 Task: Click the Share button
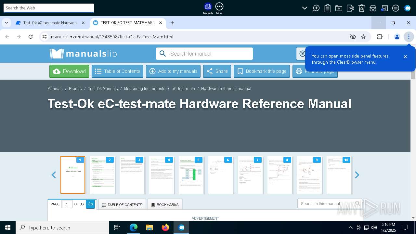(x=217, y=71)
